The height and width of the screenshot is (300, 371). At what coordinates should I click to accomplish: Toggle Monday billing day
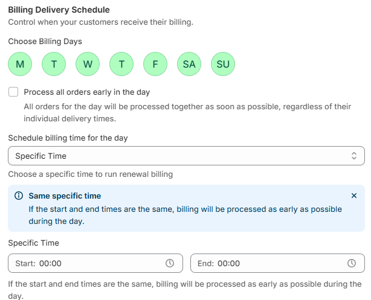point(20,64)
